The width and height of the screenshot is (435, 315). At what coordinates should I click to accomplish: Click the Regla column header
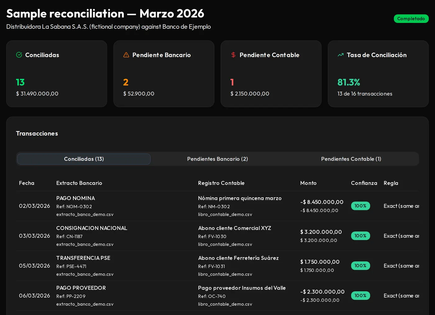pyautogui.click(x=391, y=183)
